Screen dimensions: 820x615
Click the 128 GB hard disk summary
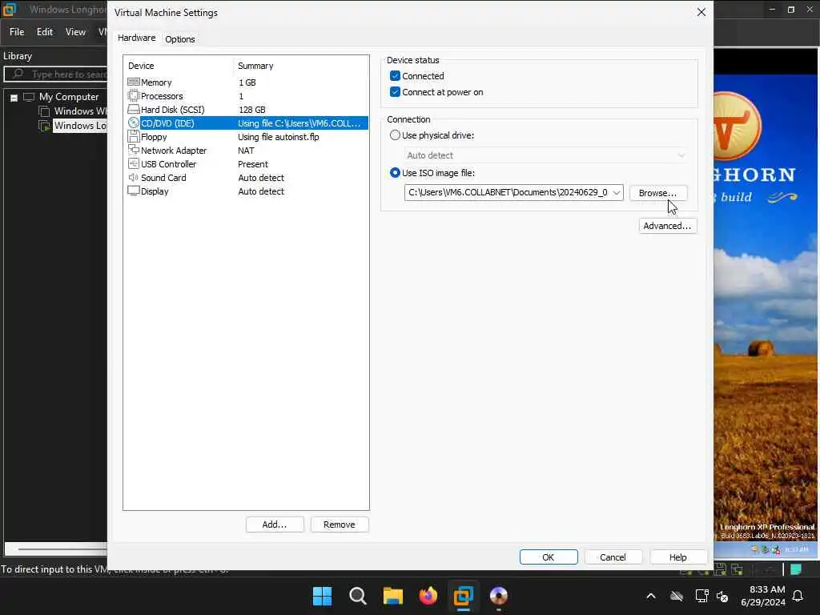click(x=252, y=110)
